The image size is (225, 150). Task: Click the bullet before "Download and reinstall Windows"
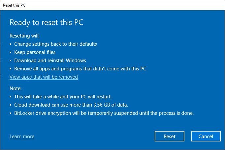point(11,61)
